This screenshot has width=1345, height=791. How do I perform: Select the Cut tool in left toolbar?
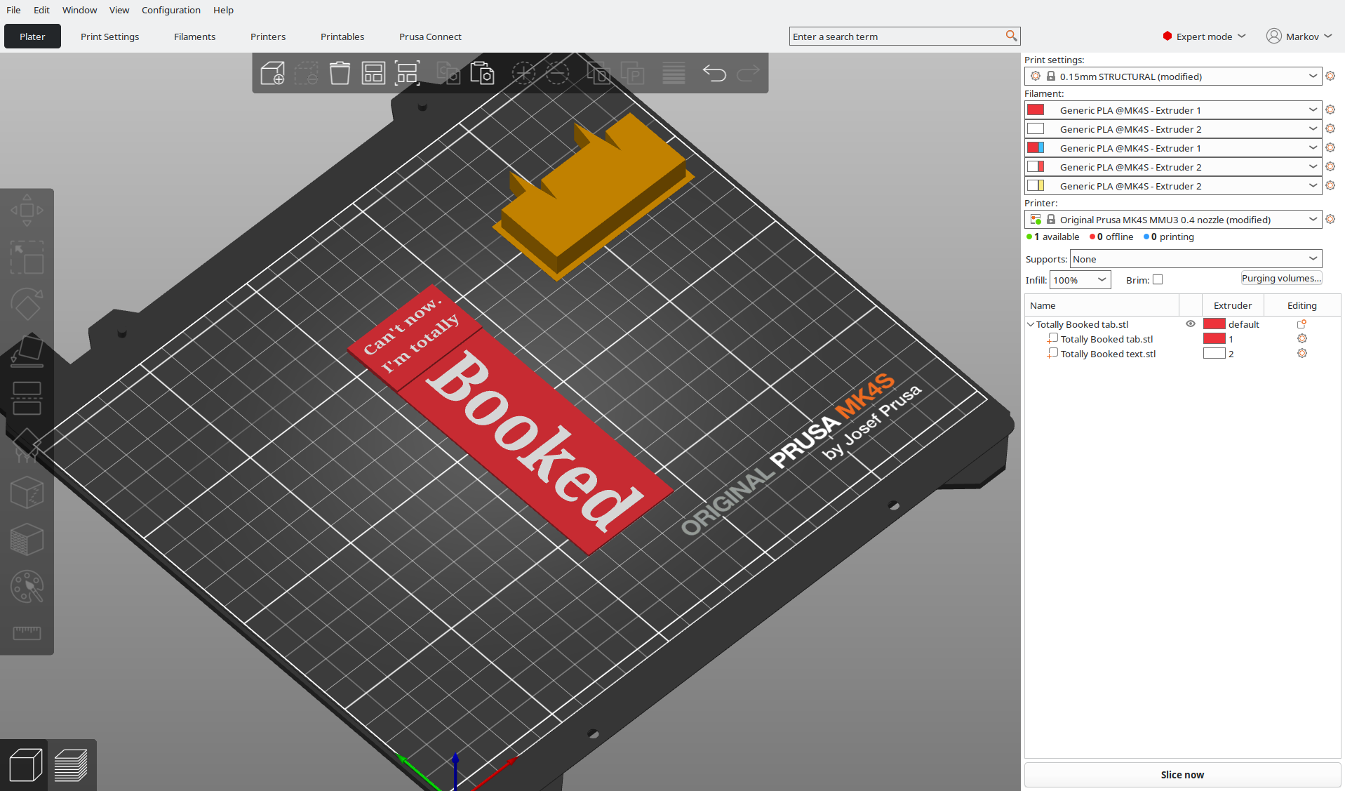pos(27,398)
